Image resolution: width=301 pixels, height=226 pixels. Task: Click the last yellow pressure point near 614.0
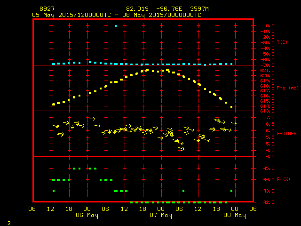point(231,107)
